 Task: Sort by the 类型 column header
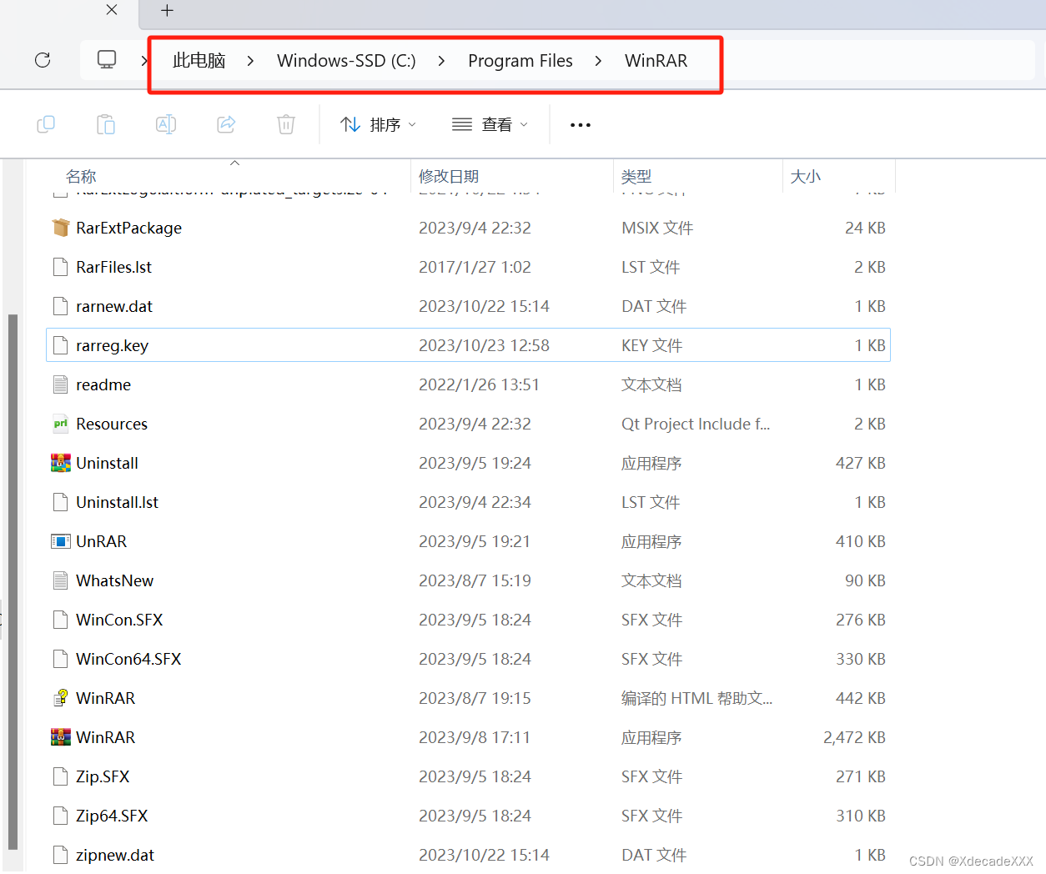636,176
